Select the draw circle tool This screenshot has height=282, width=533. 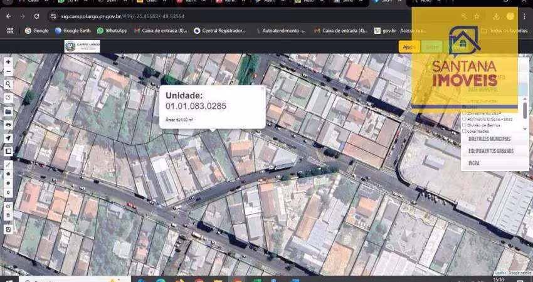pyautogui.click(x=8, y=183)
